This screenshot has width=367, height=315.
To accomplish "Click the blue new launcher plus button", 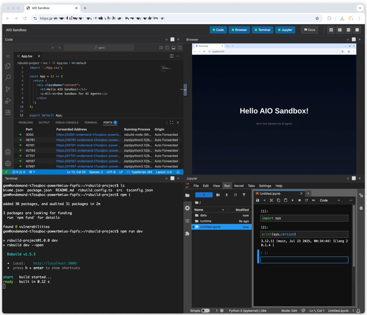I will pos(204,195).
